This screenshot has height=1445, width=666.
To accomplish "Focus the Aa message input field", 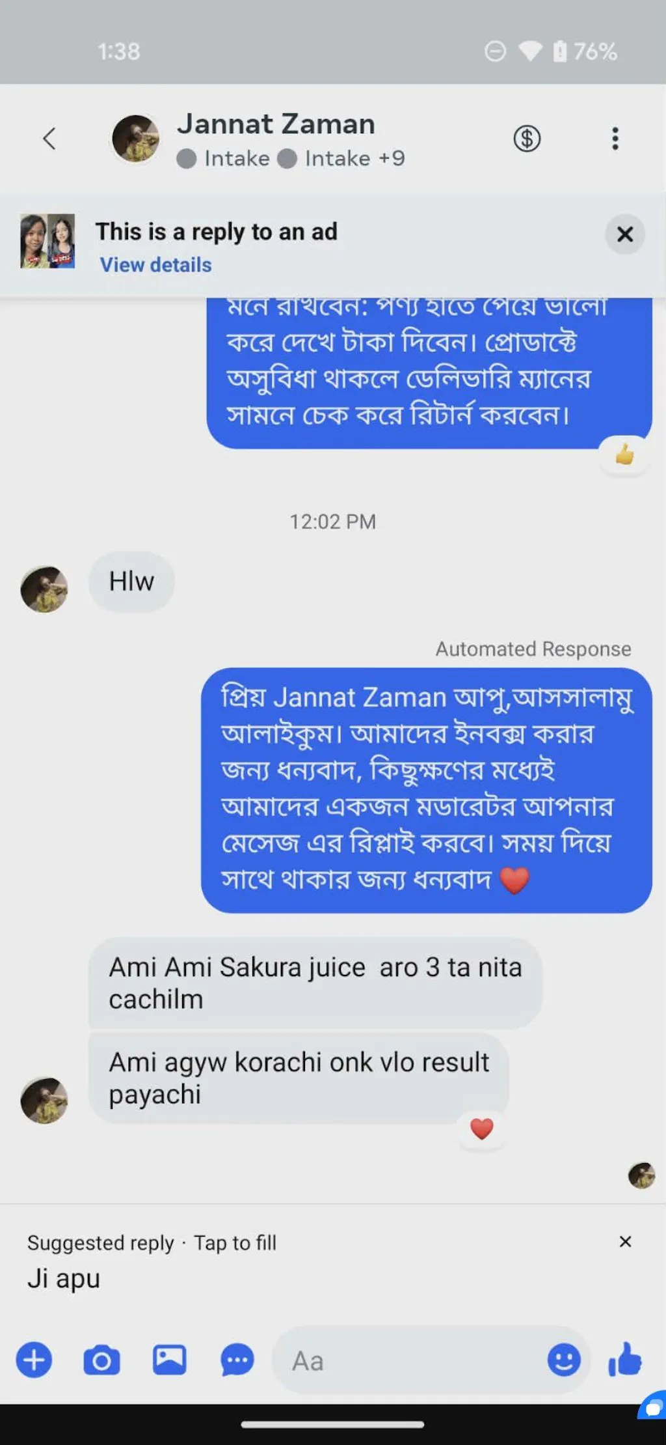I will pyautogui.click(x=410, y=1360).
